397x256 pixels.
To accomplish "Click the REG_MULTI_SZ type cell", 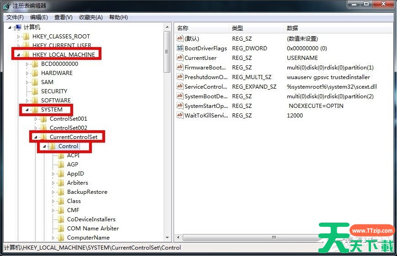I will coord(251,77).
